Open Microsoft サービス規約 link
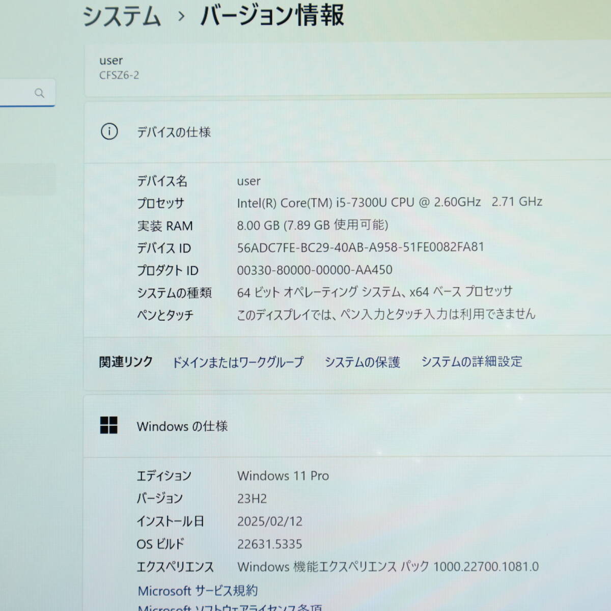The height and width of the screenshot is (611, 611). click(198, 591)
